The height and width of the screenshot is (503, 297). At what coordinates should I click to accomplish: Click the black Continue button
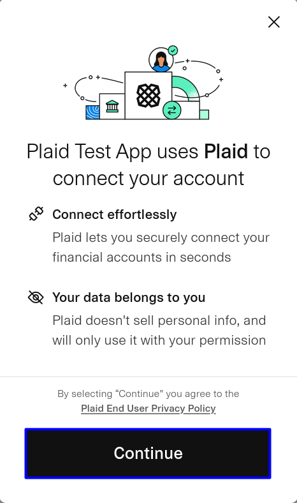[x=148, y=453]
